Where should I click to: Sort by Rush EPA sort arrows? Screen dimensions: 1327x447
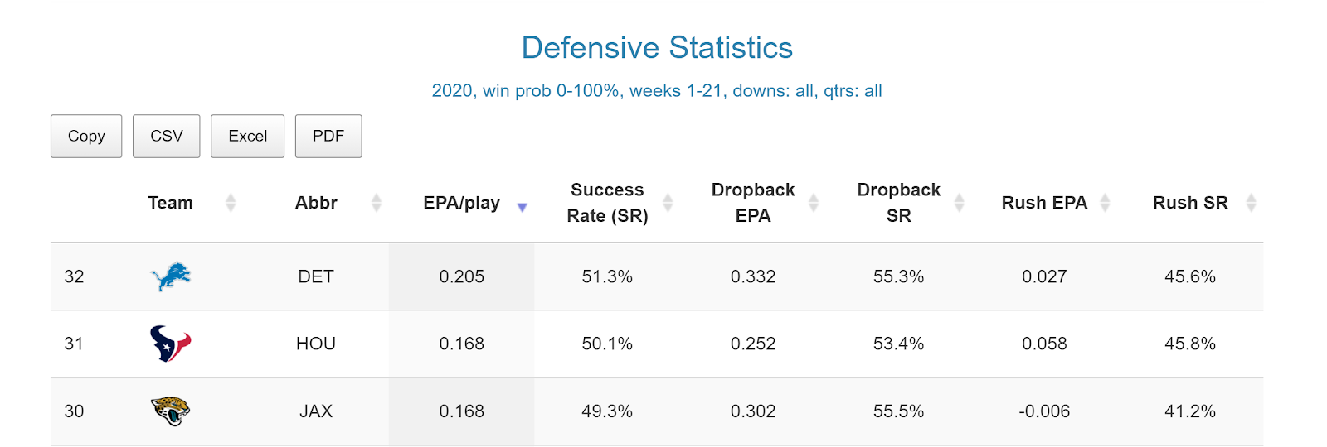1105,203
